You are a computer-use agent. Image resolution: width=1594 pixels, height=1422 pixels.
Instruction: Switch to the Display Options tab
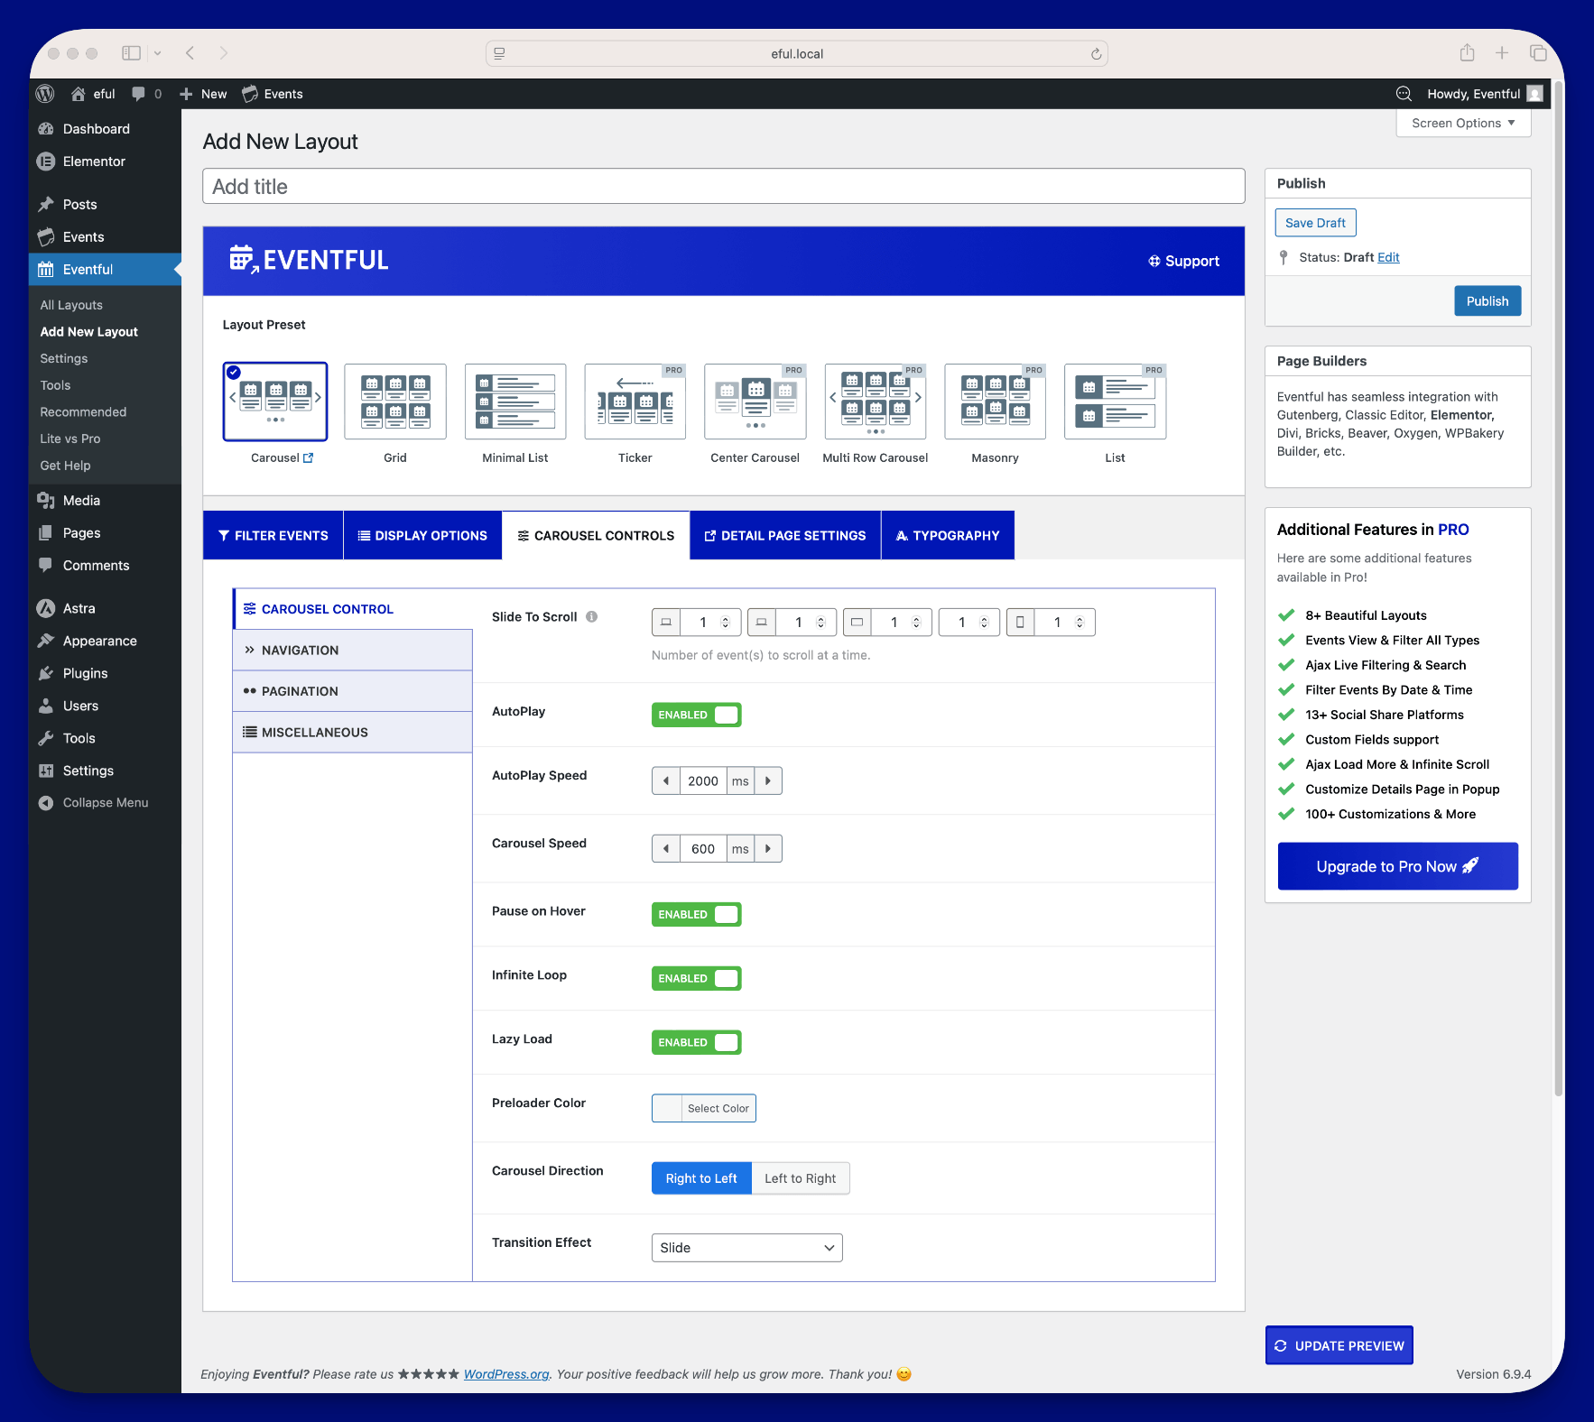point(422,536)
